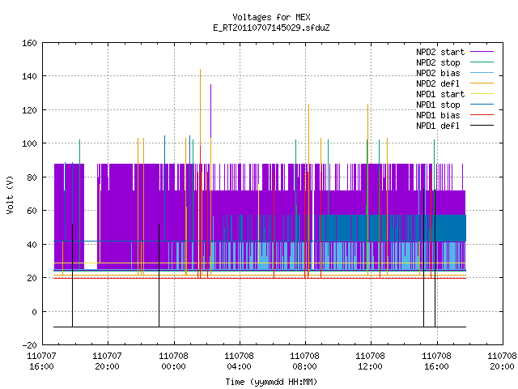Click the y-axis tick value 160

pos(29,43)
